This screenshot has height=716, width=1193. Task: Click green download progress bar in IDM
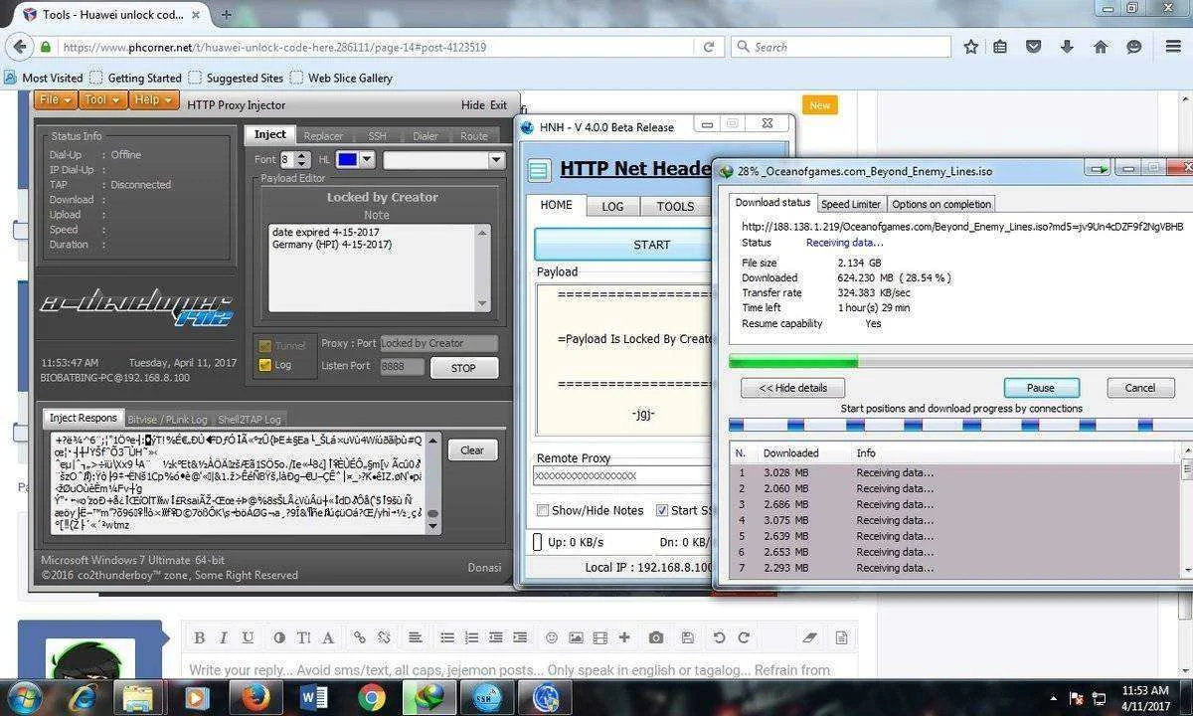pyautogui.click(x=792, y=362)
